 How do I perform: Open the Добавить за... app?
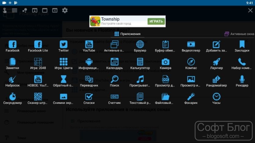tap(217, 46)
